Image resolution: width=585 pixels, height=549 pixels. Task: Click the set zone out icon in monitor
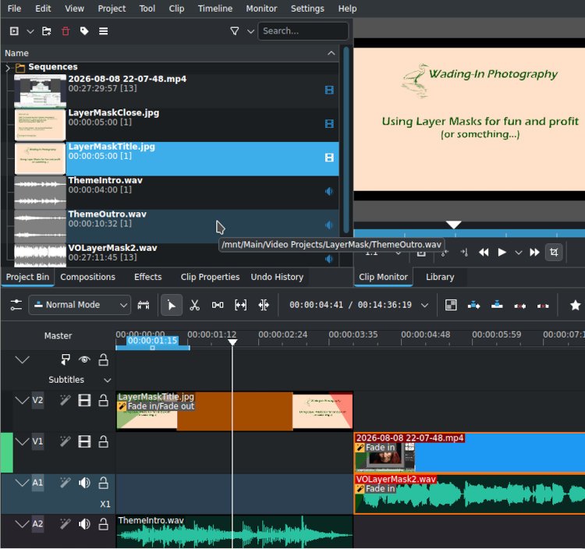click(x=464, y=253)
